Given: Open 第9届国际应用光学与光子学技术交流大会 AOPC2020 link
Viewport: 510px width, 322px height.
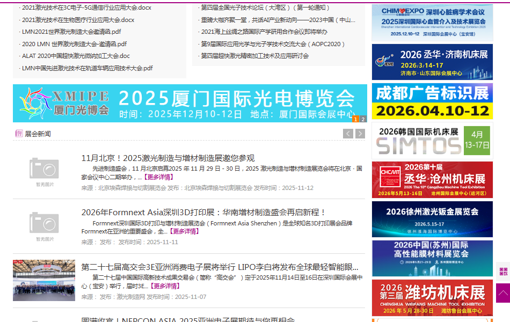Looking at the screenshot, I should point(273,44).
